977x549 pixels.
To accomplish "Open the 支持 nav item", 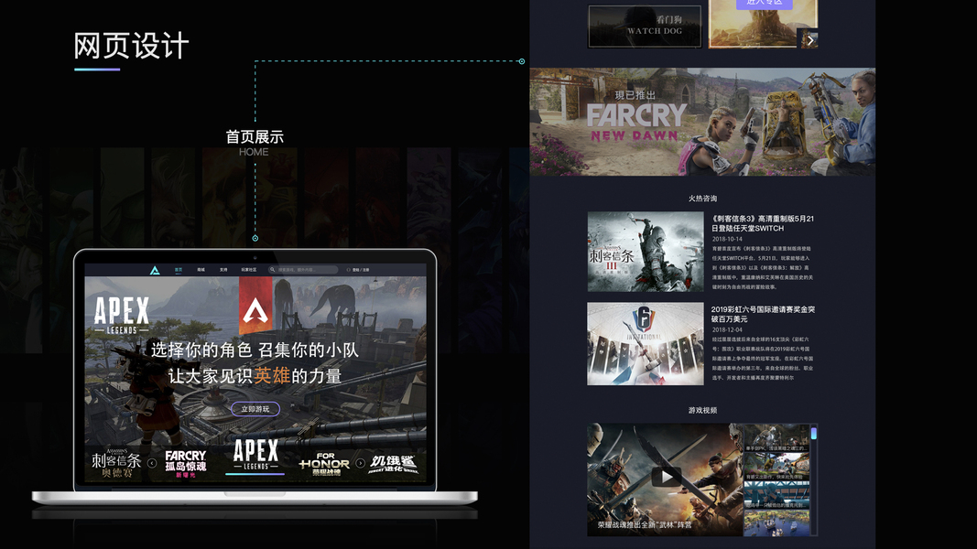I will tap(223, 270).
